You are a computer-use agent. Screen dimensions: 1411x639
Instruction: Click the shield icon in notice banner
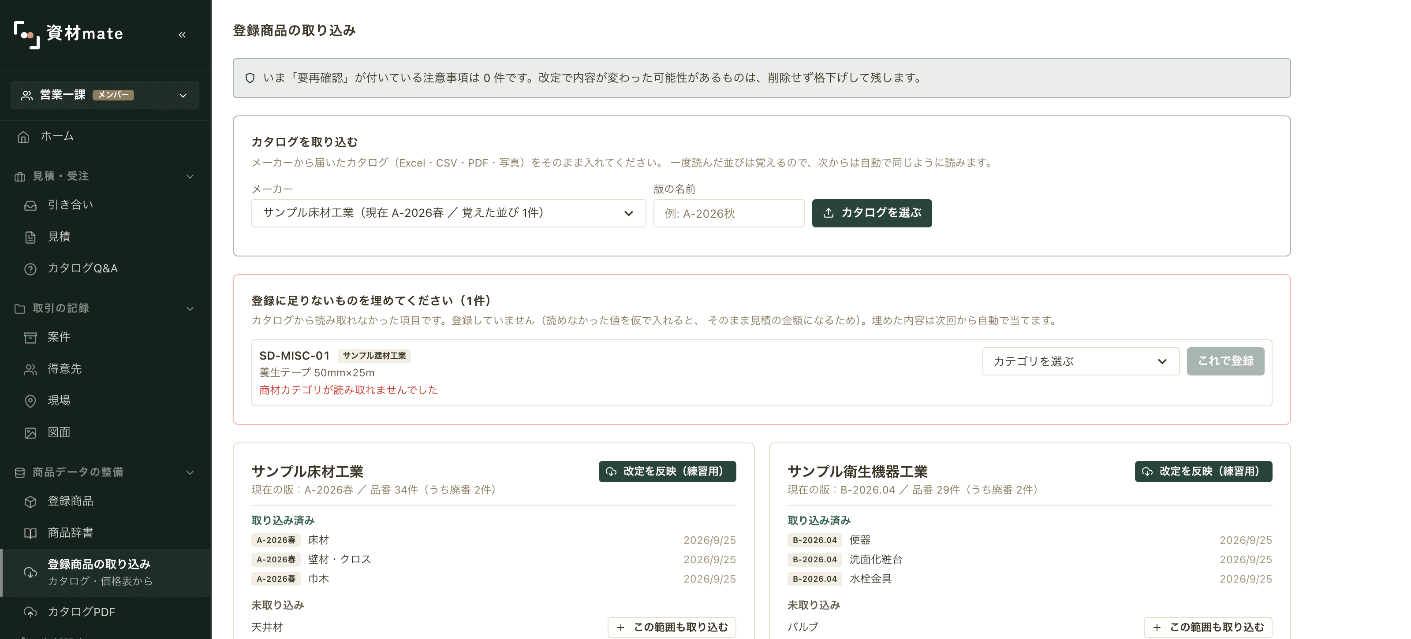point(250,78)
